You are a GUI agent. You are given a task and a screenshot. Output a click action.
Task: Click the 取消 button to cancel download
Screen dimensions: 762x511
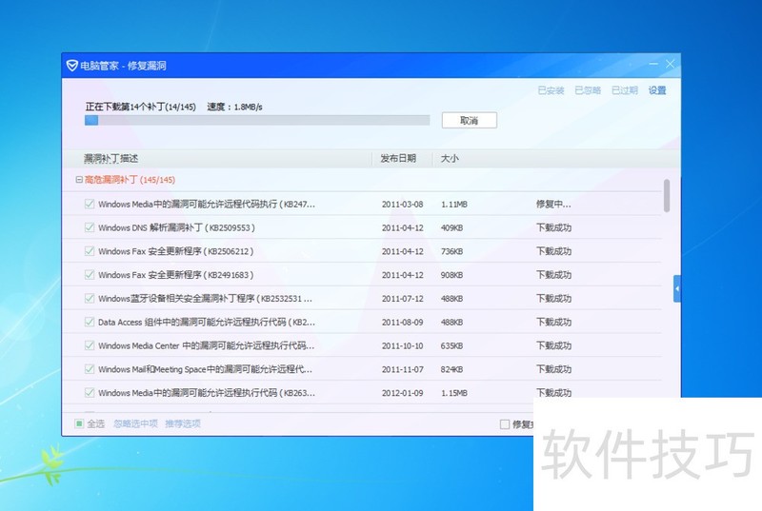pos(469,121)
